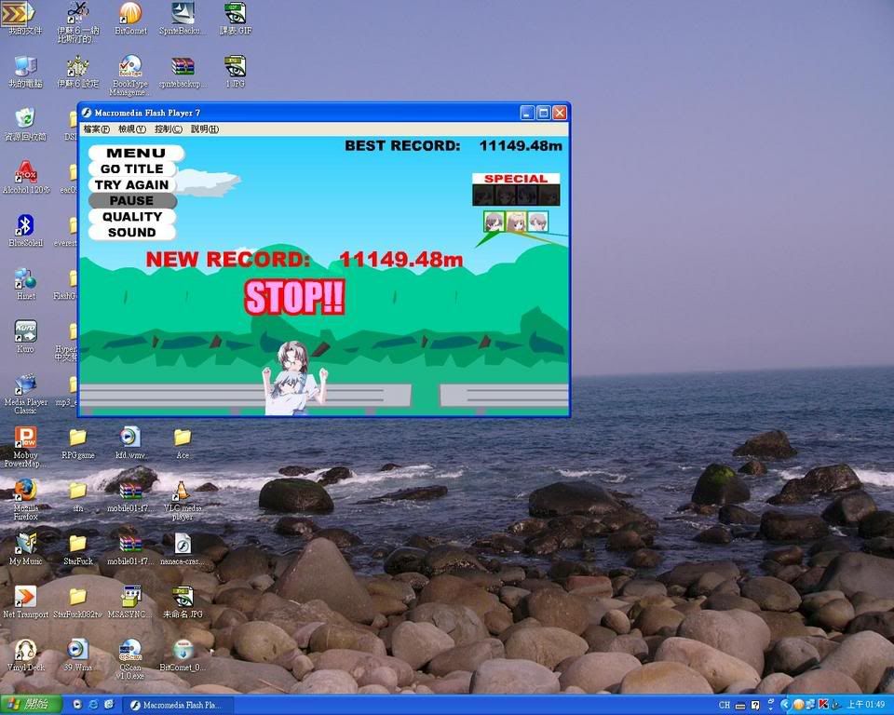
Task: Click the language bar help icon
Action: [755, 706]
